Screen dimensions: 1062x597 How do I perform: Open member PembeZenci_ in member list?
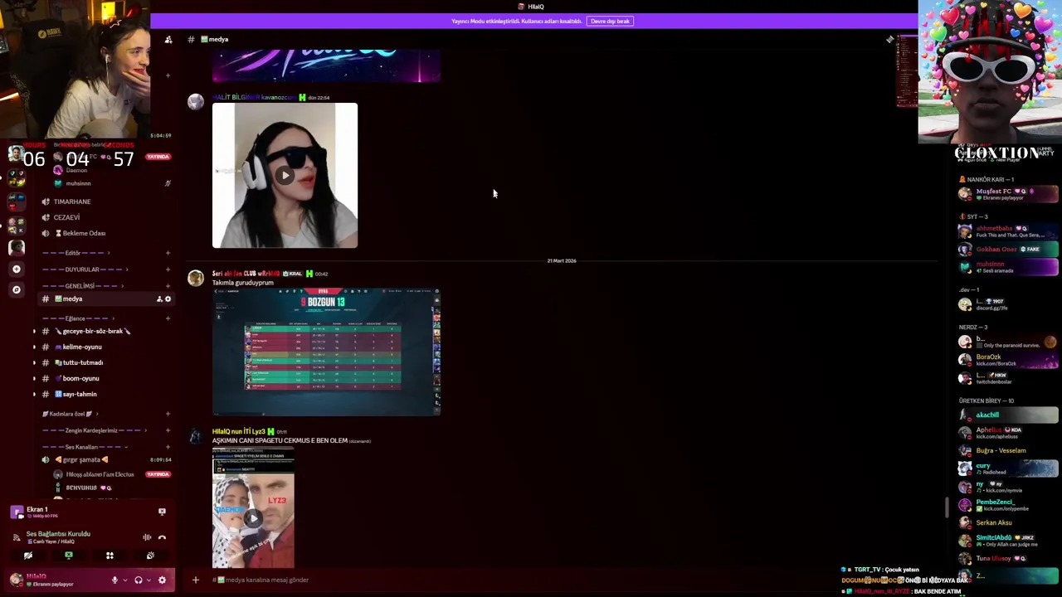click(1008, 505)
